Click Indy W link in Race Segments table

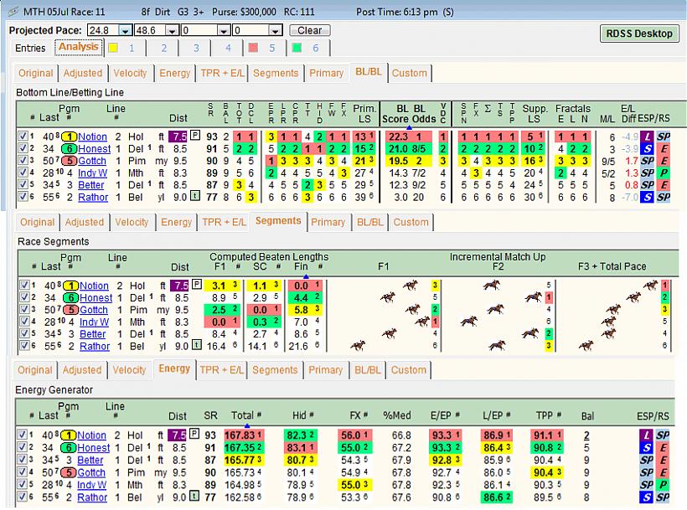94,322
